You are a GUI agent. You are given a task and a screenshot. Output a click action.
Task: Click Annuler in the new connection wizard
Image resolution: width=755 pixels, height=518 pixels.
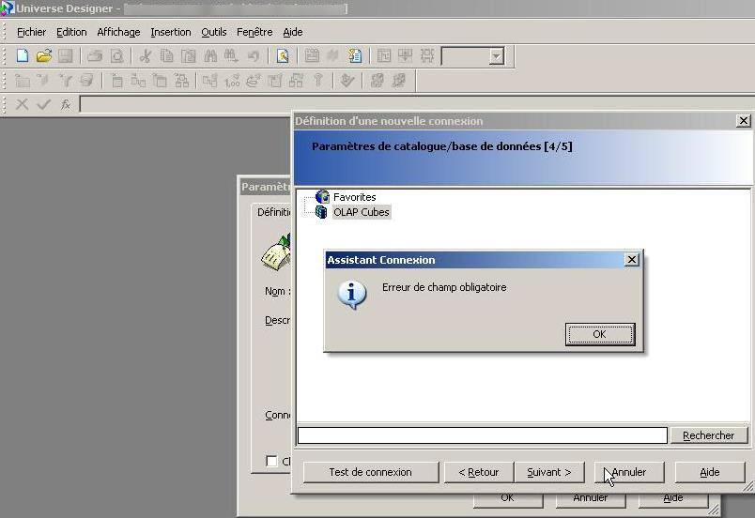coord(629,472)
